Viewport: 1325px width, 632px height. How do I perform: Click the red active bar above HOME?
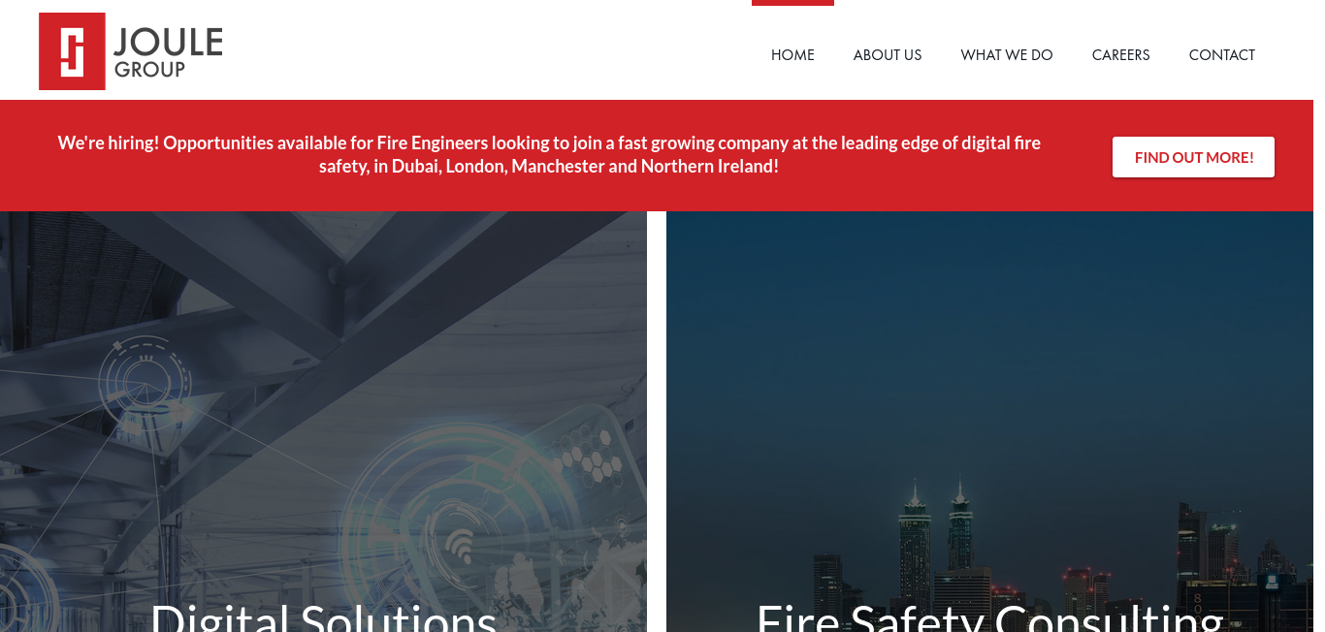[x=792, y=3]
